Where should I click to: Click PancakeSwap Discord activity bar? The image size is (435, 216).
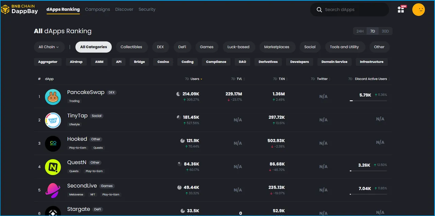[368, 101]
